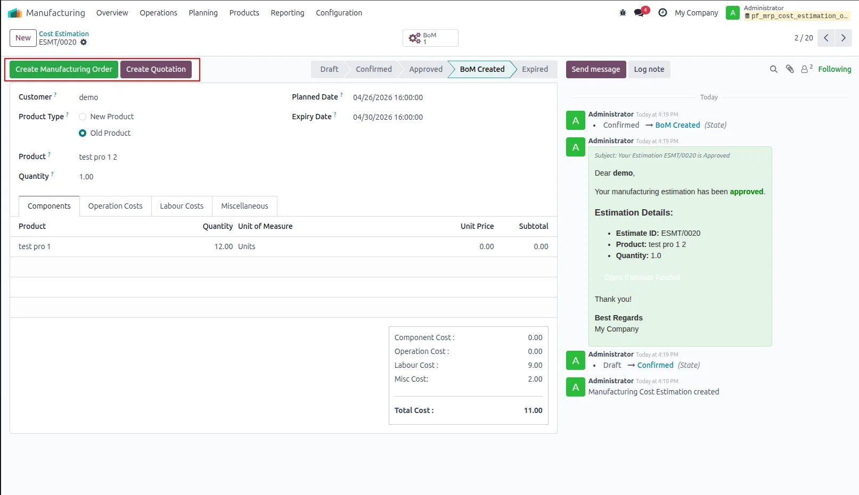
Task: Open attachments paperclip icon
Action: pos(790,69)
